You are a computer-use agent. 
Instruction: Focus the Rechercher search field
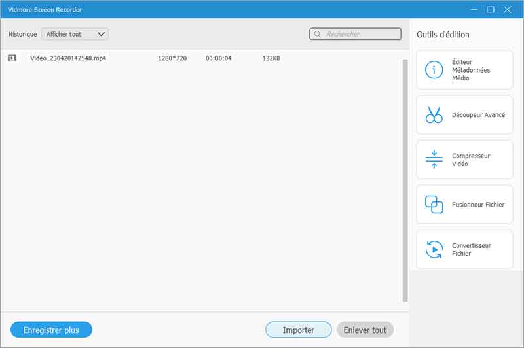355,34
